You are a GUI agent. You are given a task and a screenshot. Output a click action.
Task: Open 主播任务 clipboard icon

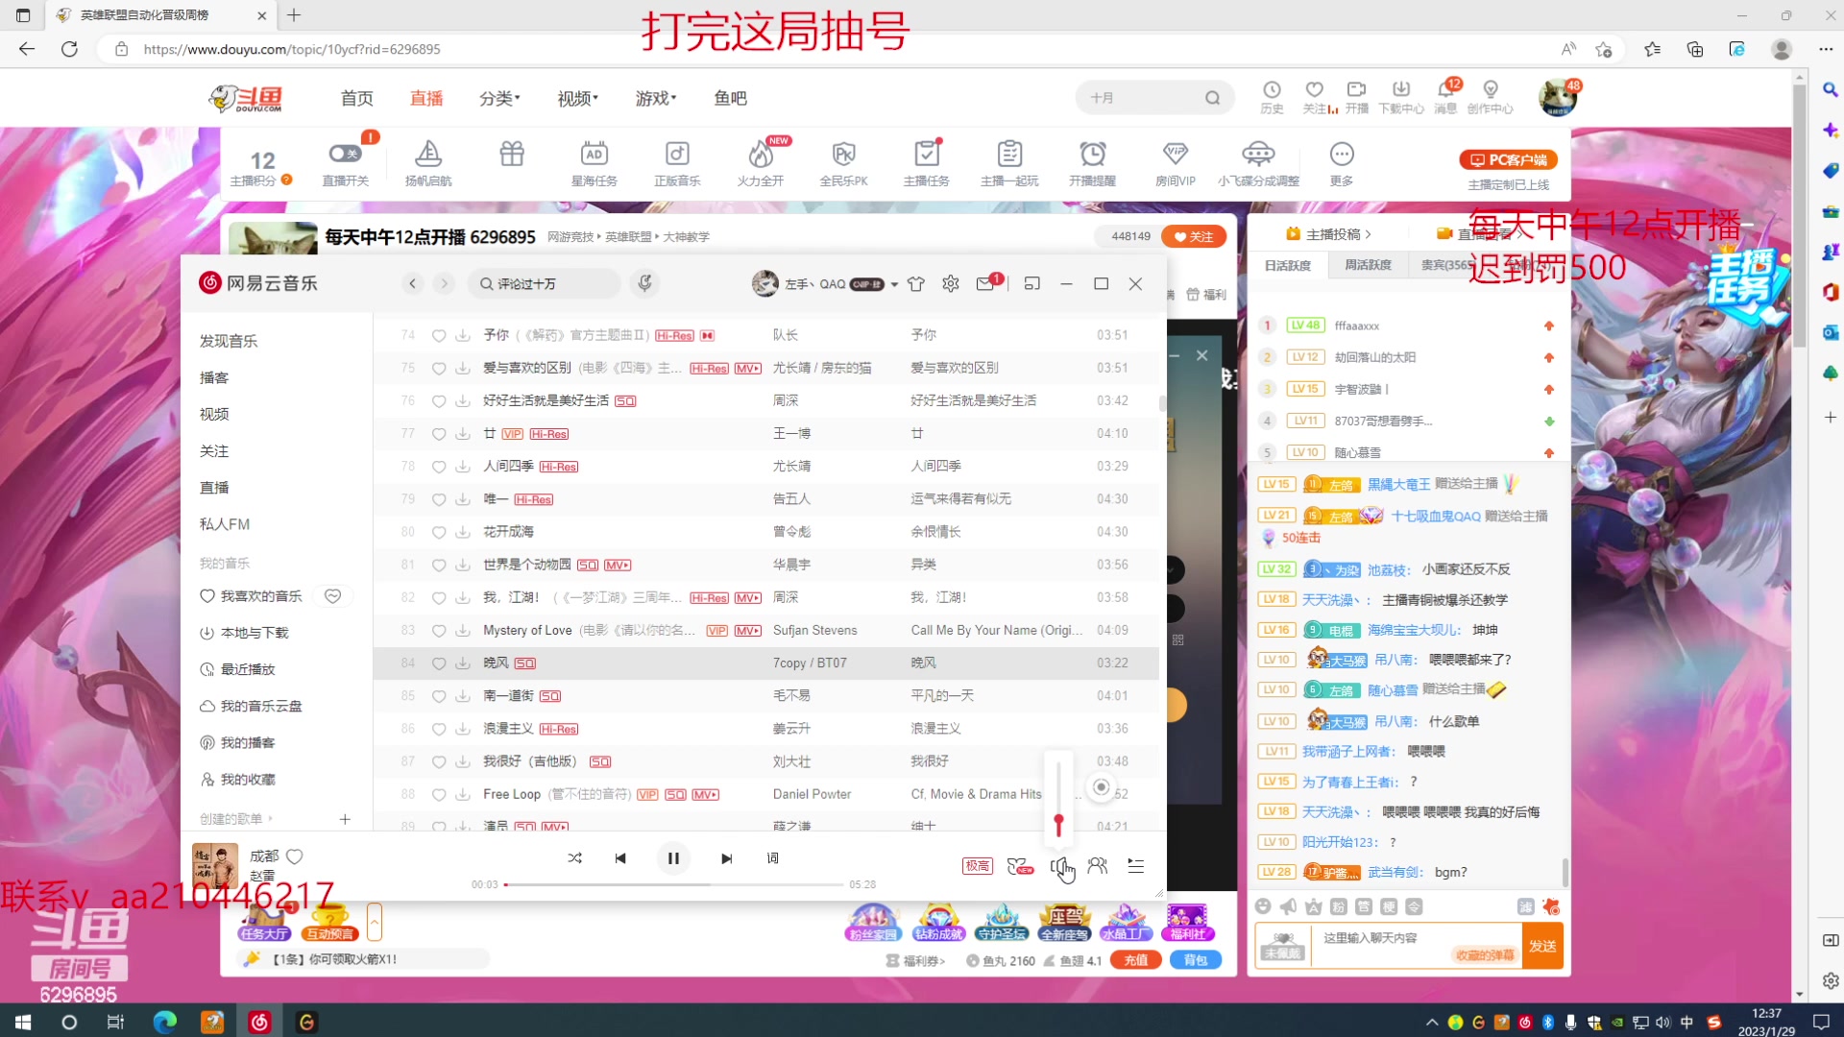pos(927,162)
